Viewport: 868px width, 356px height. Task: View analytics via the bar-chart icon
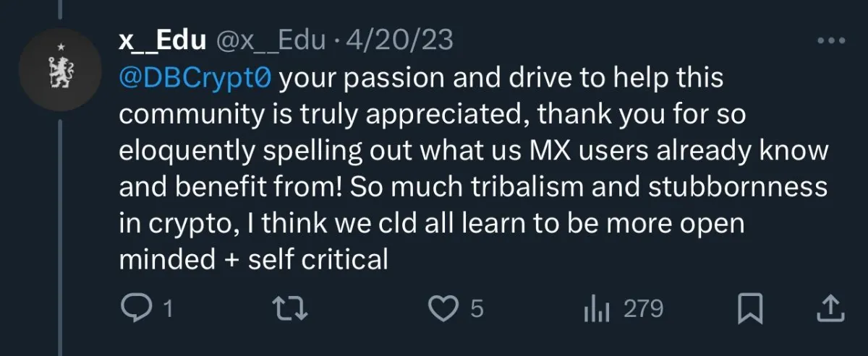597,310
